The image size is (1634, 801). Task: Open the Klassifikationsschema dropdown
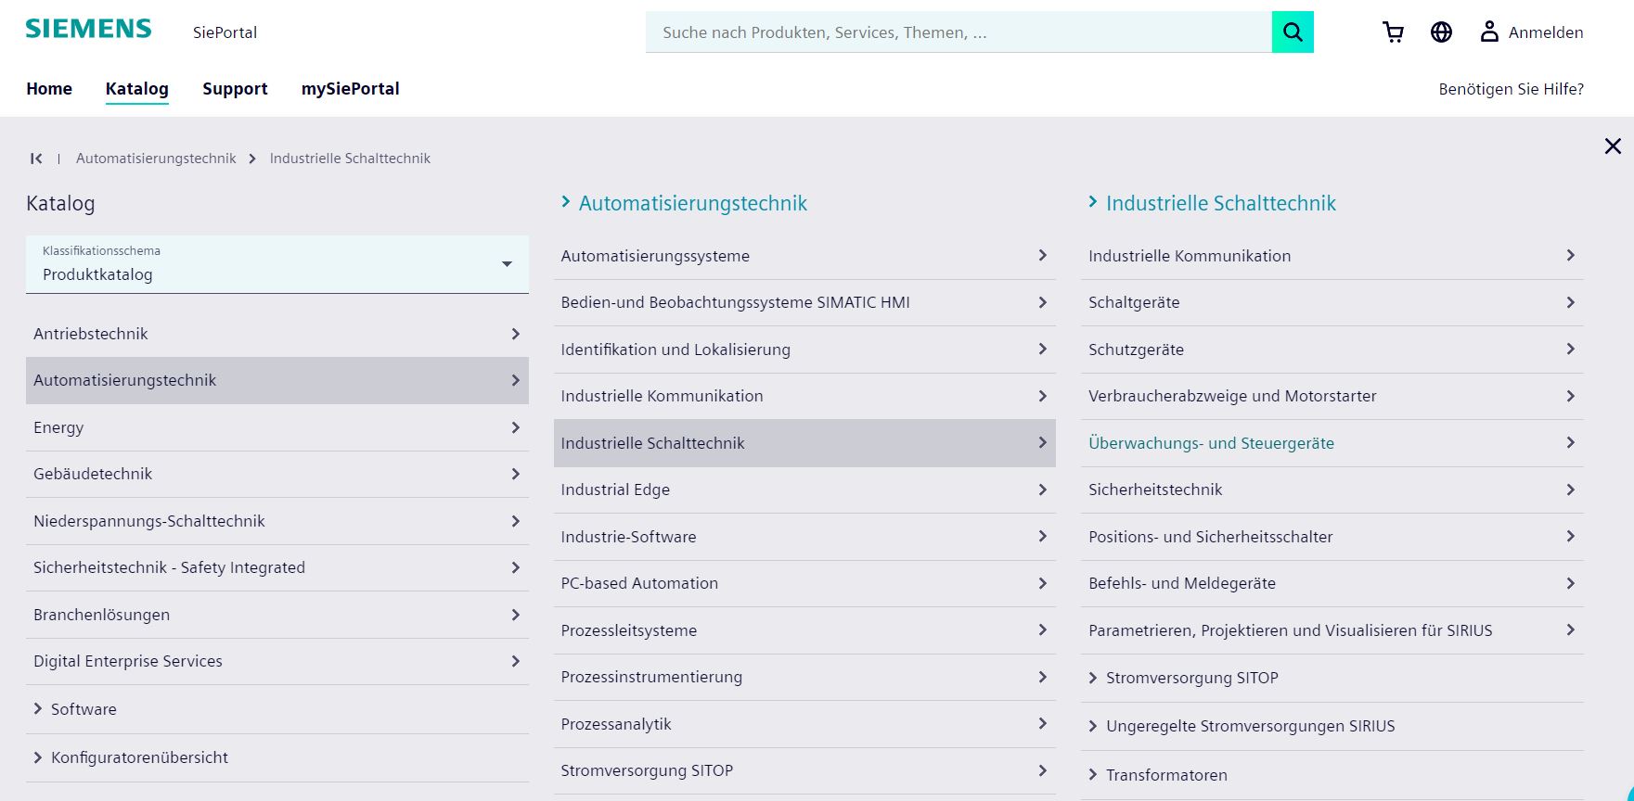(x=277, y=264)
